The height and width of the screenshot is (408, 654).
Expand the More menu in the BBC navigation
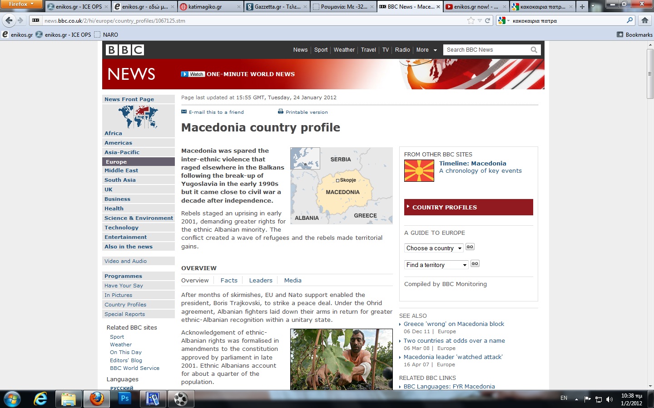pyautogui.click(x=426, y=50)
